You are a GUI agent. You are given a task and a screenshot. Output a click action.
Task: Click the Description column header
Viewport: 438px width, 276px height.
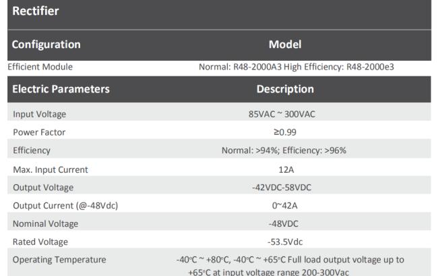tap(285, 89)
